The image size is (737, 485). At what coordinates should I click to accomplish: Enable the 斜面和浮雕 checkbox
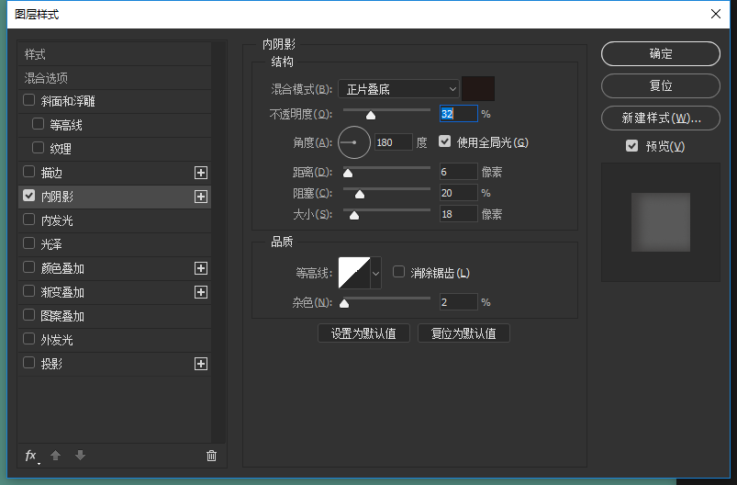click(x=28, y=100)
